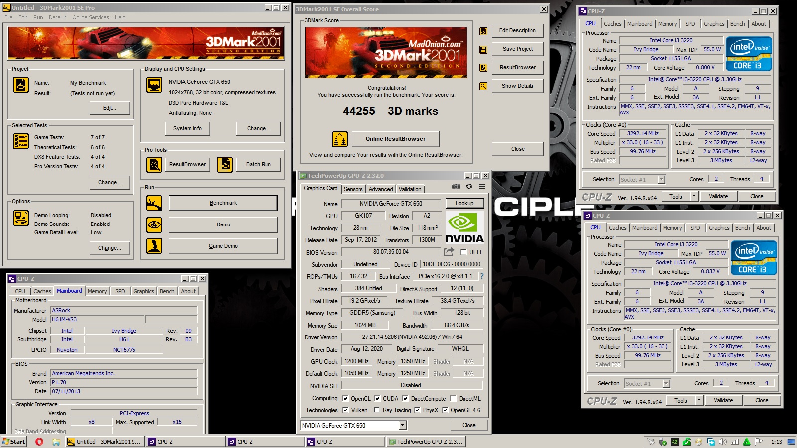The image size is (797, 448).
Task: Switch to Sensors tab in GPU-Z
Action: (353, 189)
